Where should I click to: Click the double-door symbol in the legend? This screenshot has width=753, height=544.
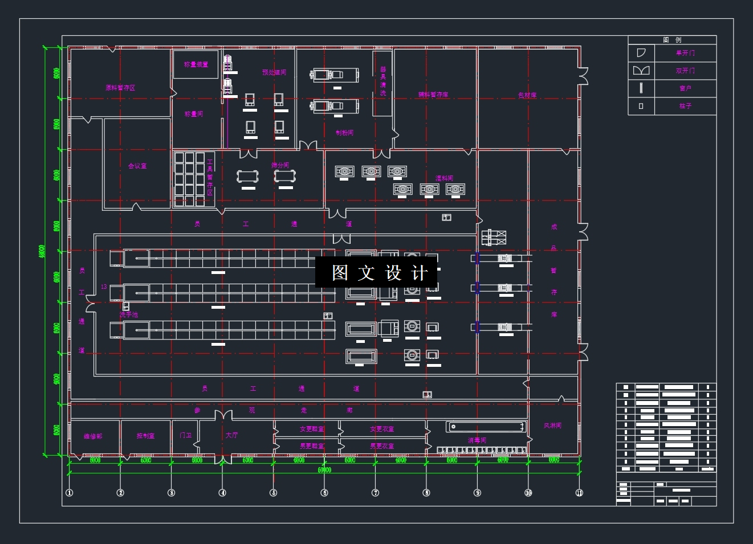pyautogui.click(x=641, y=71)
